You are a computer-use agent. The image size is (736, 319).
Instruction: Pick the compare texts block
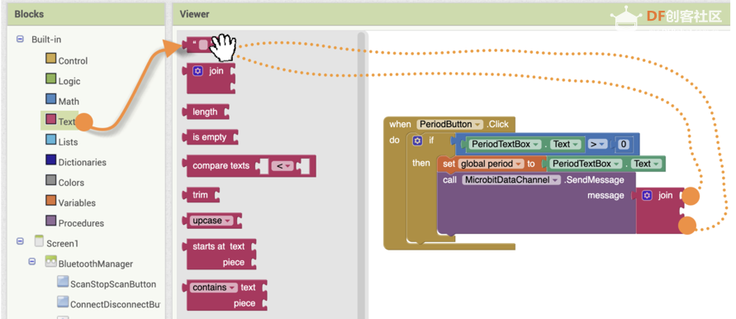[x=249, y=166]
